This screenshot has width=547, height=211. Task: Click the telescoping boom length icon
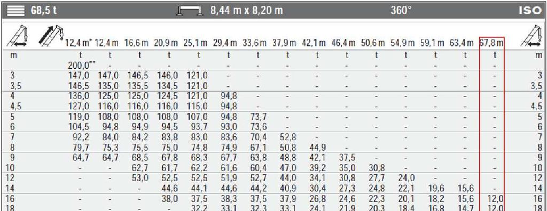pyautogui.click(x=51, y=36)
